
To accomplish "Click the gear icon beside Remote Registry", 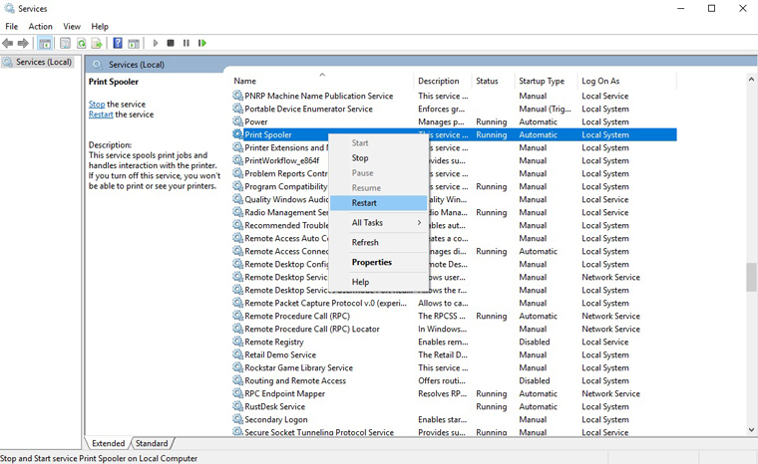I will (237, 342).
